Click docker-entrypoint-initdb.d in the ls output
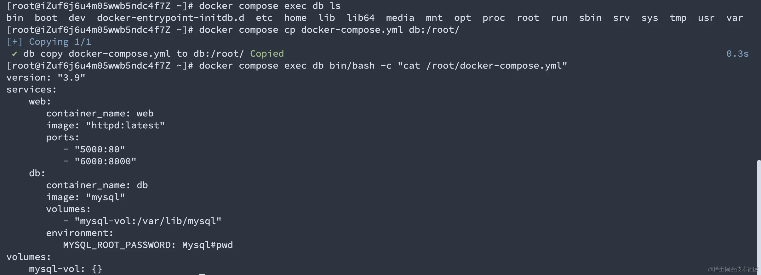761x275 pixels. coord(170,18)
